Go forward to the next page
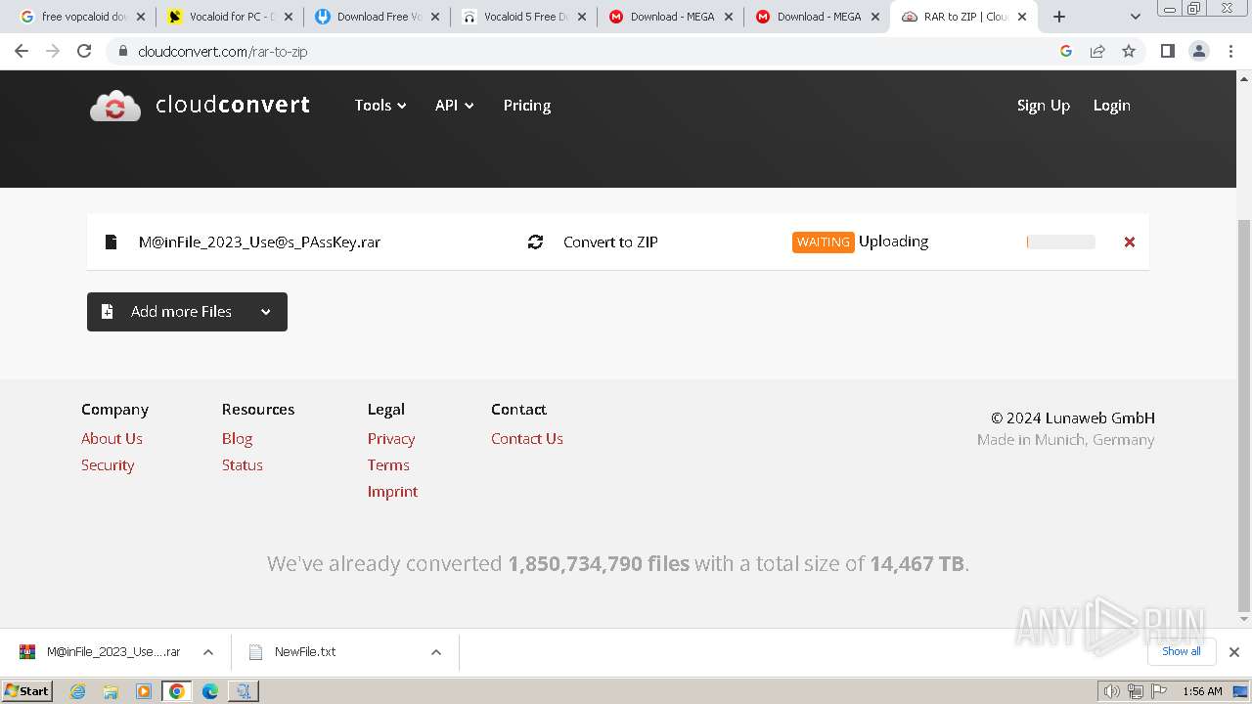1252x704 pixels. coord(53,51)
